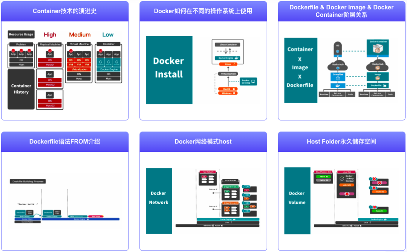The width and height of the screenshot is (407, 252).
Task: Click the Container History dark block
Action: (x=21, y=89)
